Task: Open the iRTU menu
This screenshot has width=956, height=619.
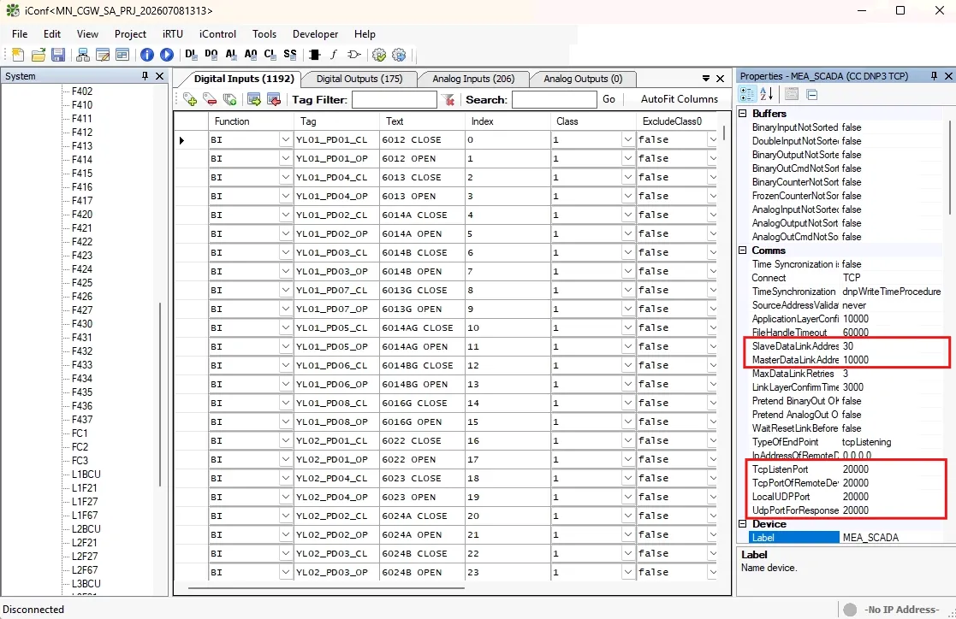Action: 173,34
